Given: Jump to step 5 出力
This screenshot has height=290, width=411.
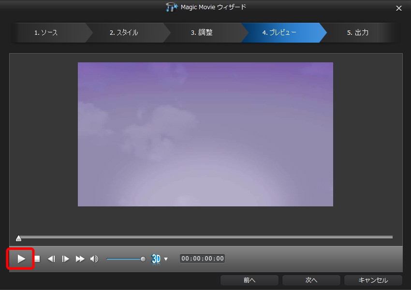Looking at the screenshot, I should click(358, 33).
